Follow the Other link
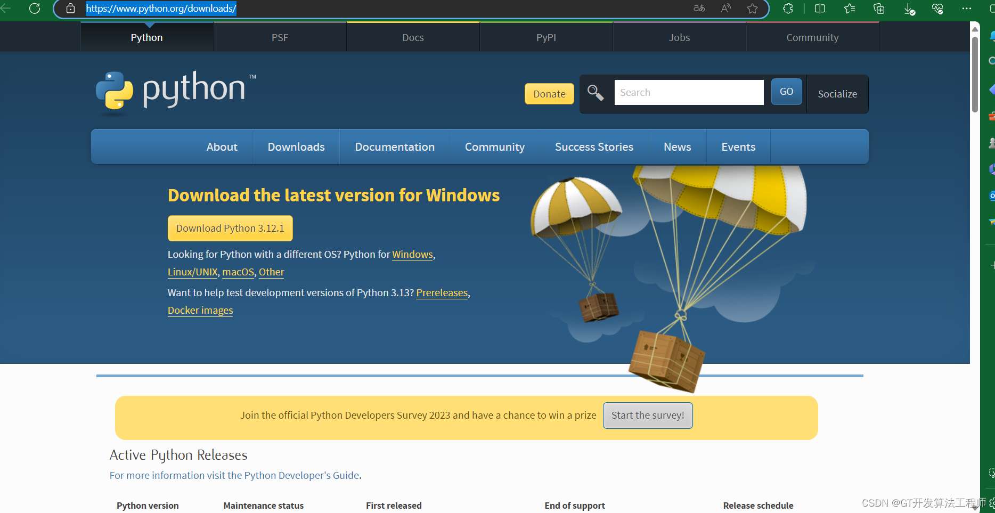995x513 pixels. click(271, 272)
